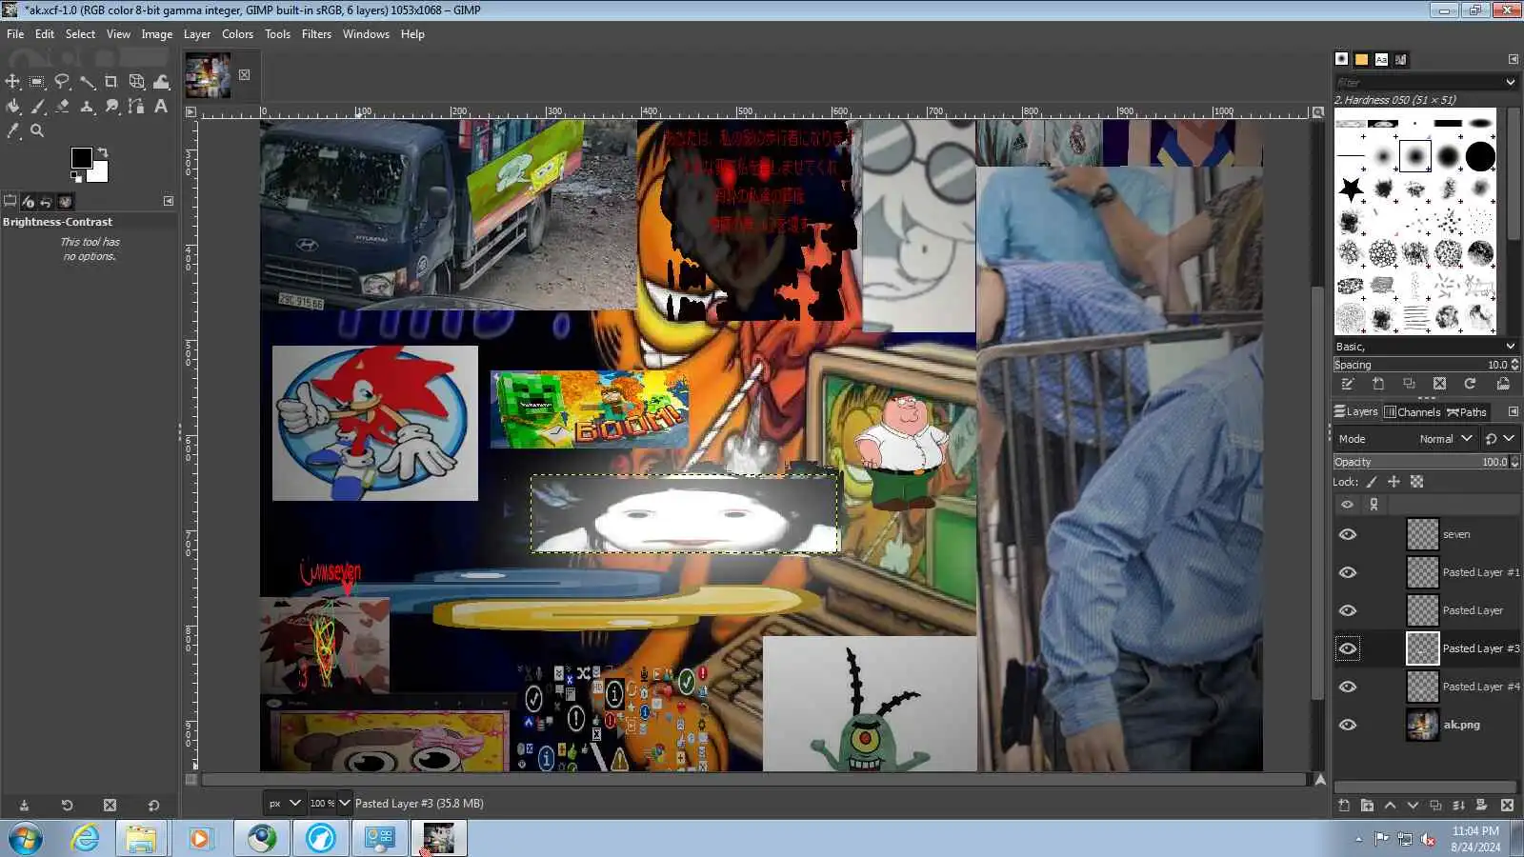Viewport: 1524px width, 857px height.
Task: Open the layer mode group switcher dropdown
Action: (1499, 439)
